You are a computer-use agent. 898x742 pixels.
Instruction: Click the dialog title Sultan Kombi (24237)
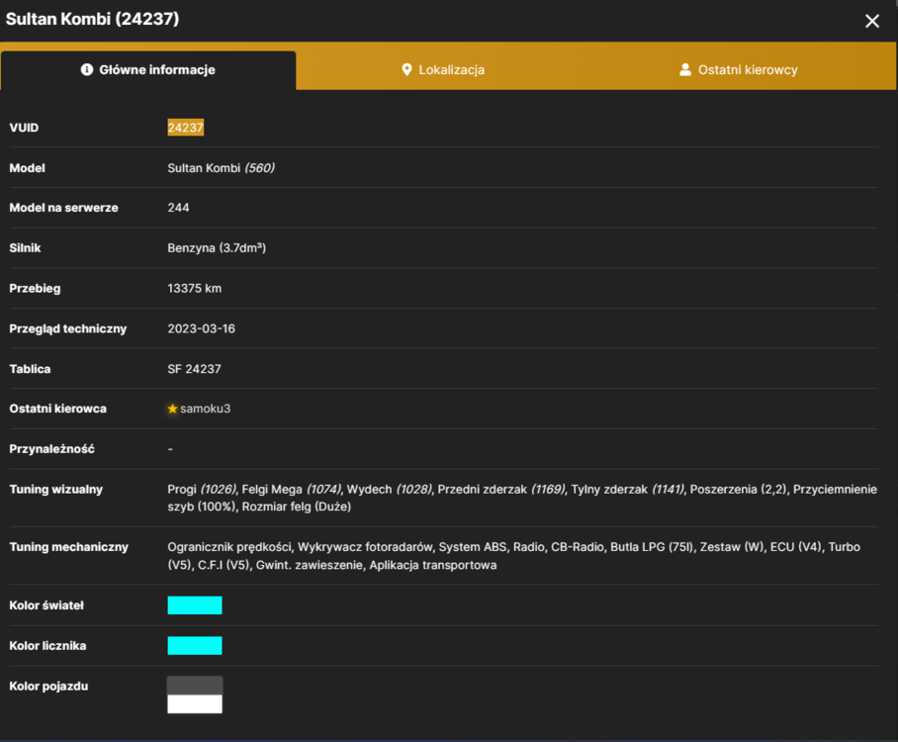click(x=92, y=19)
